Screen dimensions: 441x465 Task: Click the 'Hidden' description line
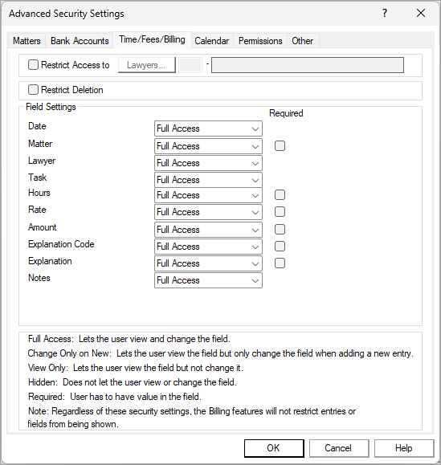133,382
